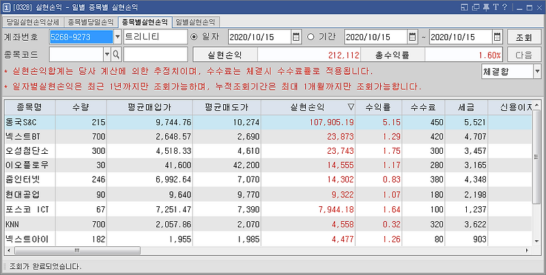Image resolution: width=546 pixels, height=275 pixels.
Task: Expand the 종목코드 dropdown arrow
Action: tap(107, 54)
